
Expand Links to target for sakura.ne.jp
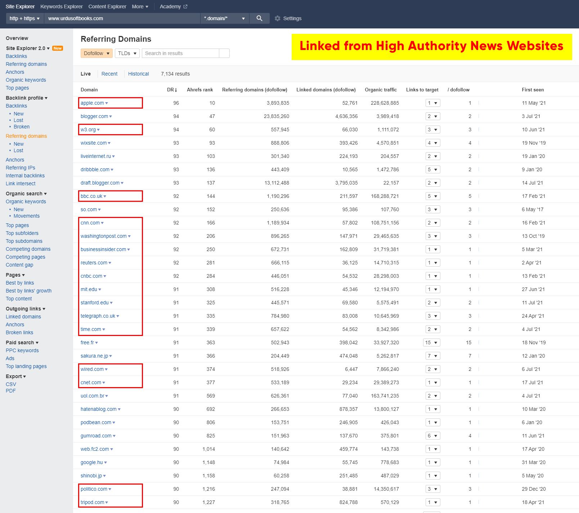coord(433,356)
